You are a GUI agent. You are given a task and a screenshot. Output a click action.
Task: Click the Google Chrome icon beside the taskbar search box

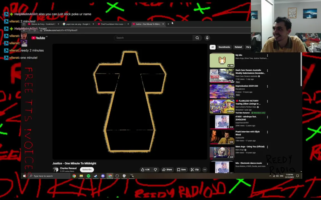pyautogui.click(x=74, y=176)
